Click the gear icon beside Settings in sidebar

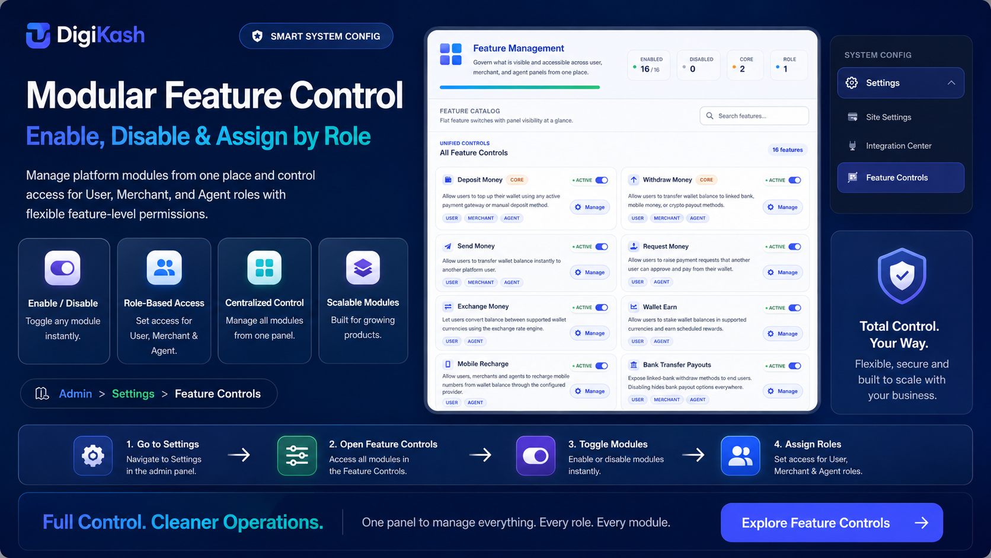click(x=852, y=83)
